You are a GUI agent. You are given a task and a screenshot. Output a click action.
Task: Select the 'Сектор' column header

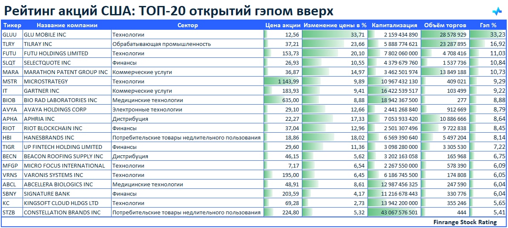tap(188, 25)
